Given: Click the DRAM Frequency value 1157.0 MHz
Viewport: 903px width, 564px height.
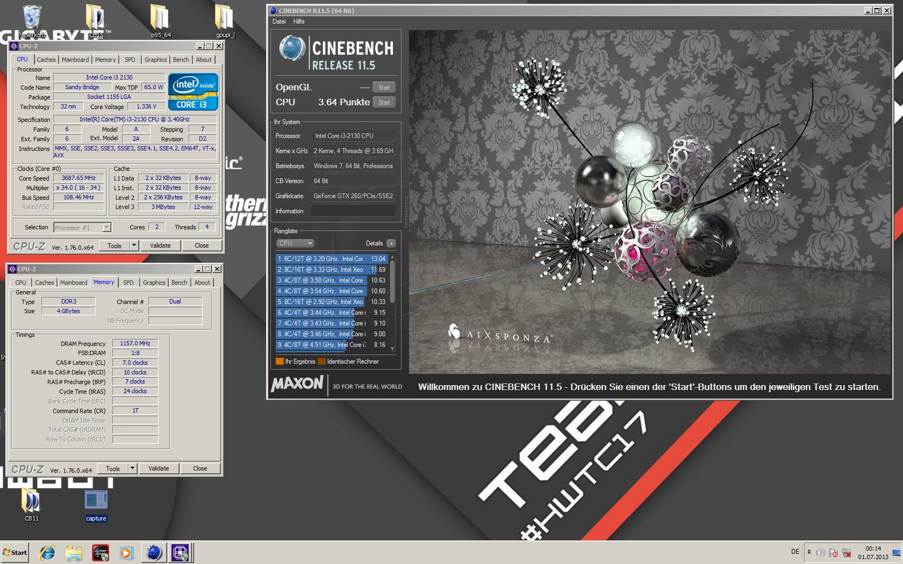Looking at the screenshot, I should (x=135, y=343).
